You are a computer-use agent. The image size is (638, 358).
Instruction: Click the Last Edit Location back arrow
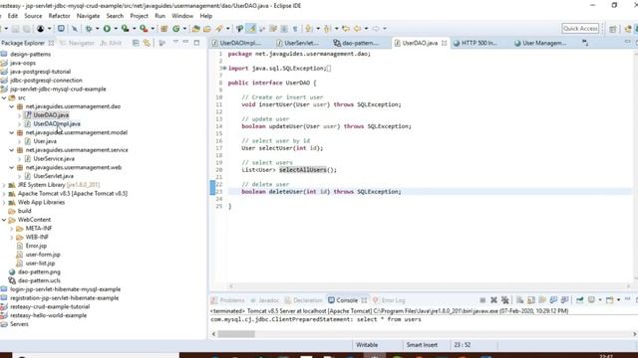pos(346,29)
